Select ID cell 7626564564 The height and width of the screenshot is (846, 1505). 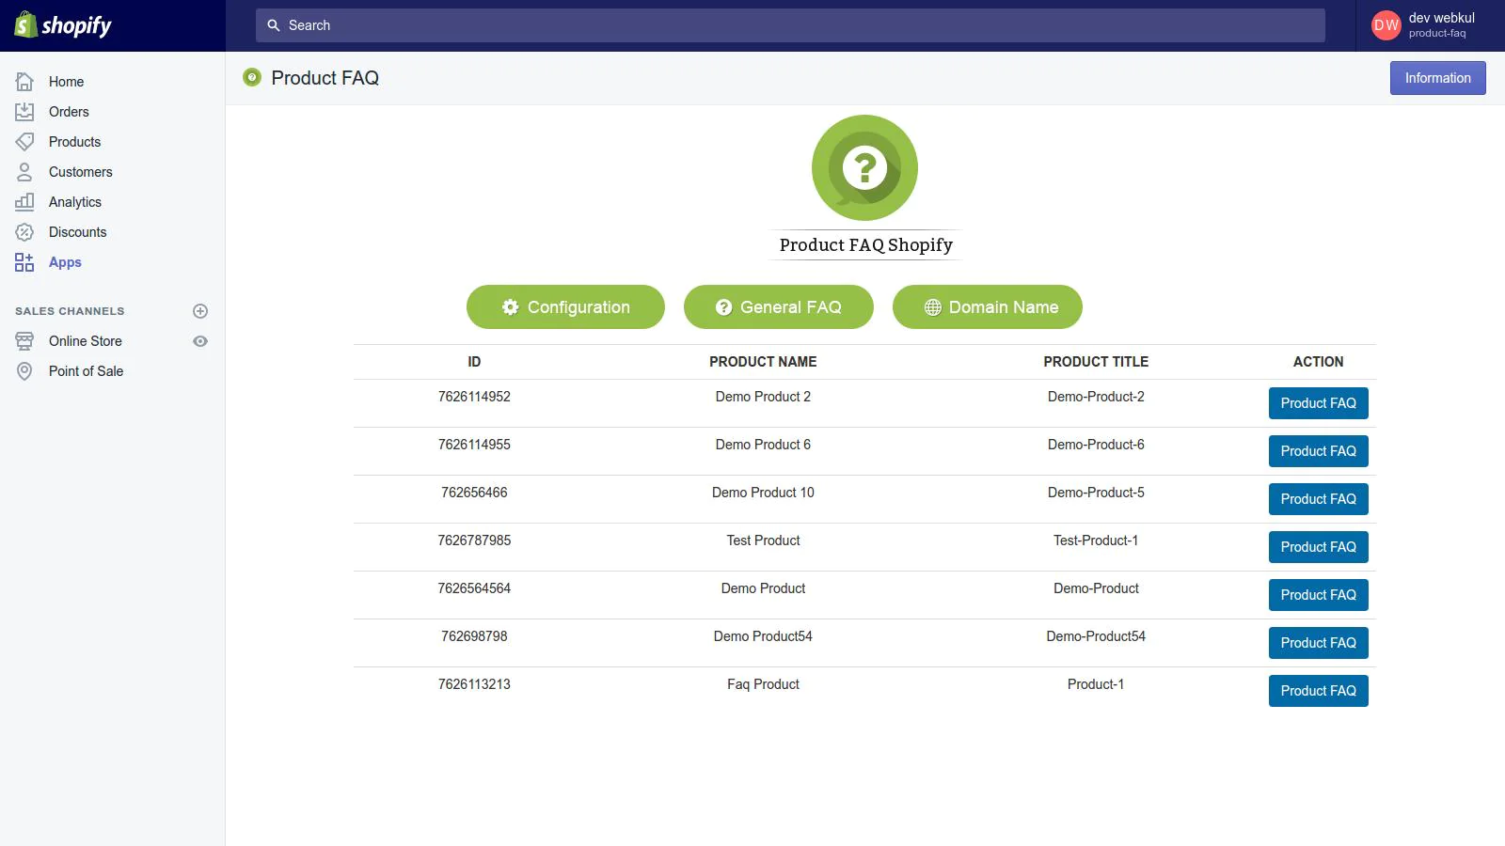[x=474, y=588]
